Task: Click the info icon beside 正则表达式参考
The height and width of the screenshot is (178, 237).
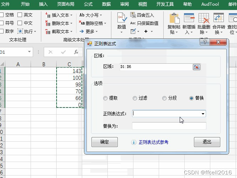Action: tap(133, 142)
